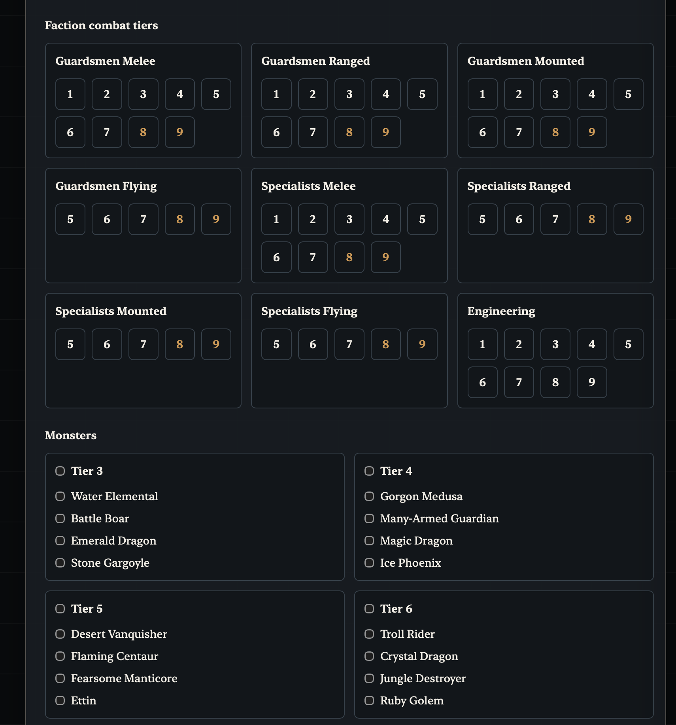
Task: Select tier 6 under Specialists Melee
Action: point(276,257)
